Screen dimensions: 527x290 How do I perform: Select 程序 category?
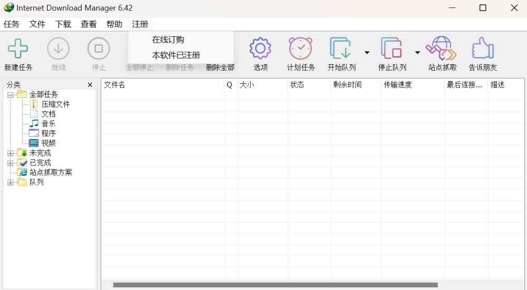(x=49, y=134)
